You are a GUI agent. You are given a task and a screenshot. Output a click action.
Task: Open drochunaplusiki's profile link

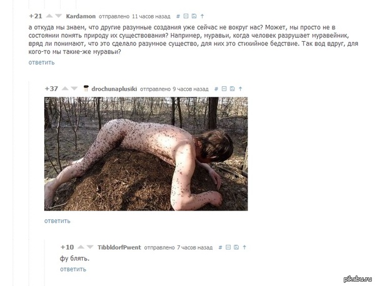(x=114, y=89)
